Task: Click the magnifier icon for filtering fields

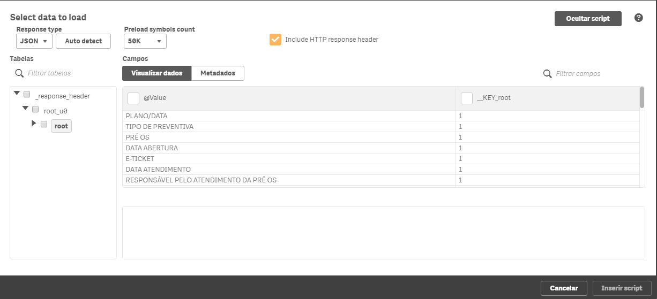Action: pyautogui.click(x=547, y=74)
